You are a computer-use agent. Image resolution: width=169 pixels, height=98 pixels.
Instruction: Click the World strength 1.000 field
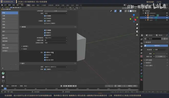coord(160,56)
